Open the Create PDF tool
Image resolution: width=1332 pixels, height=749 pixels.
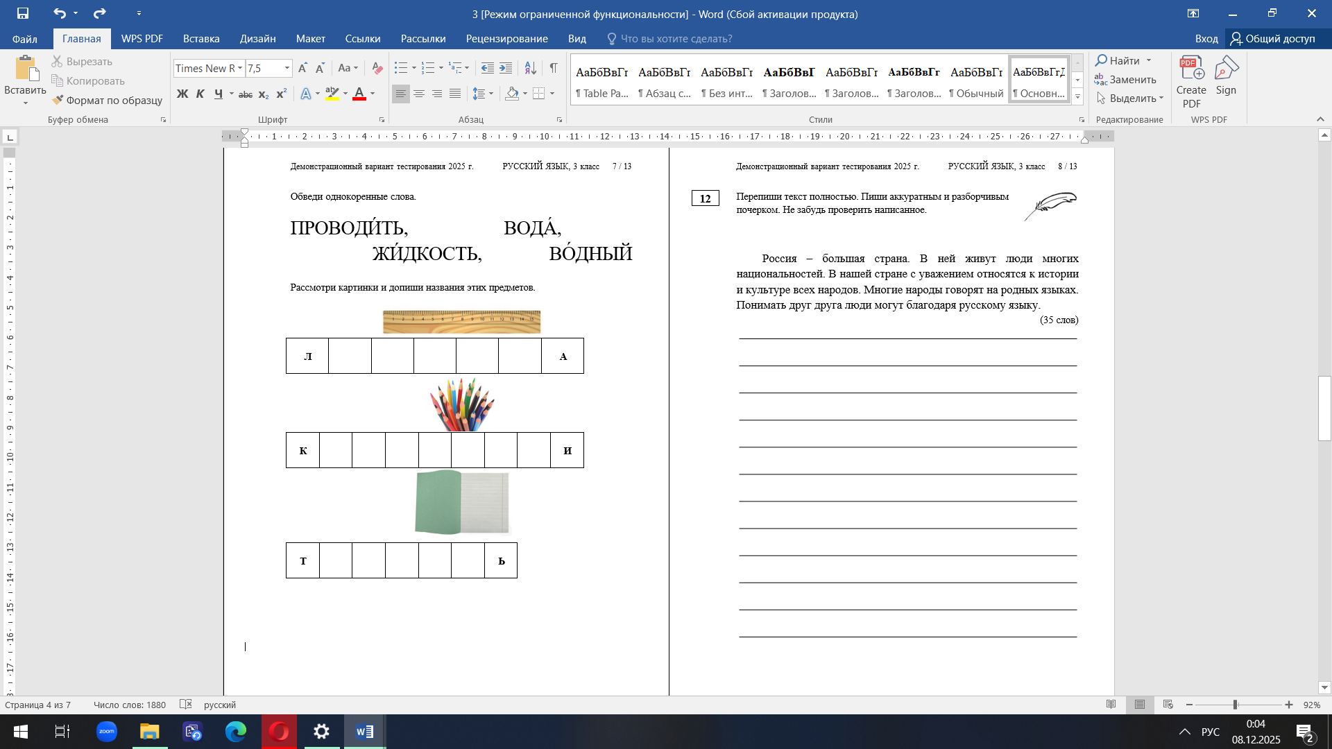click(x=1191, y=82)
